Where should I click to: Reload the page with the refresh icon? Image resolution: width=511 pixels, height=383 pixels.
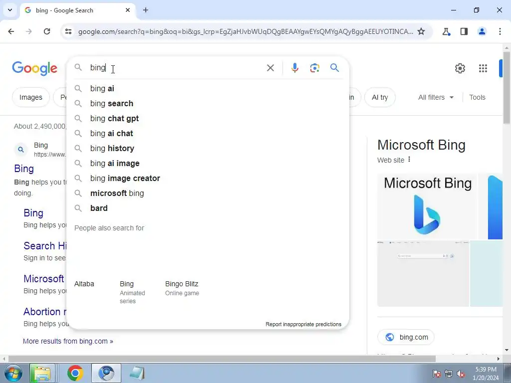(47, 31)
